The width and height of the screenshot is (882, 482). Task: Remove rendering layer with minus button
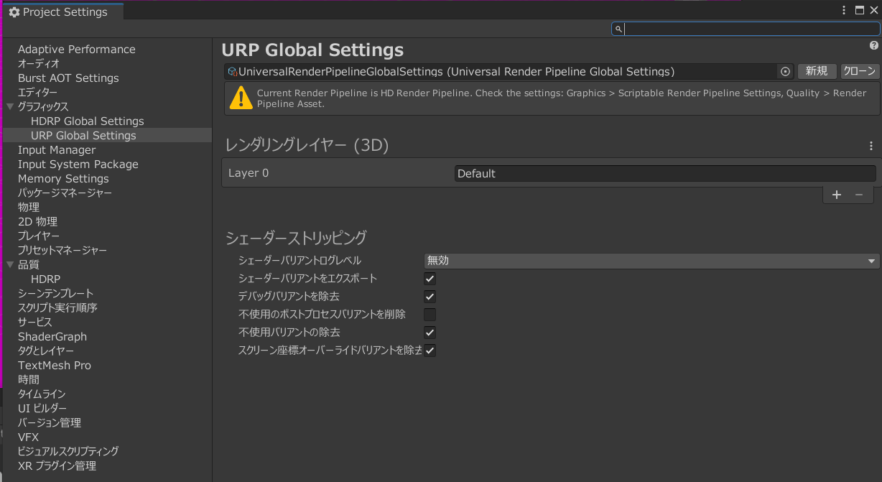tap(858, 195)
